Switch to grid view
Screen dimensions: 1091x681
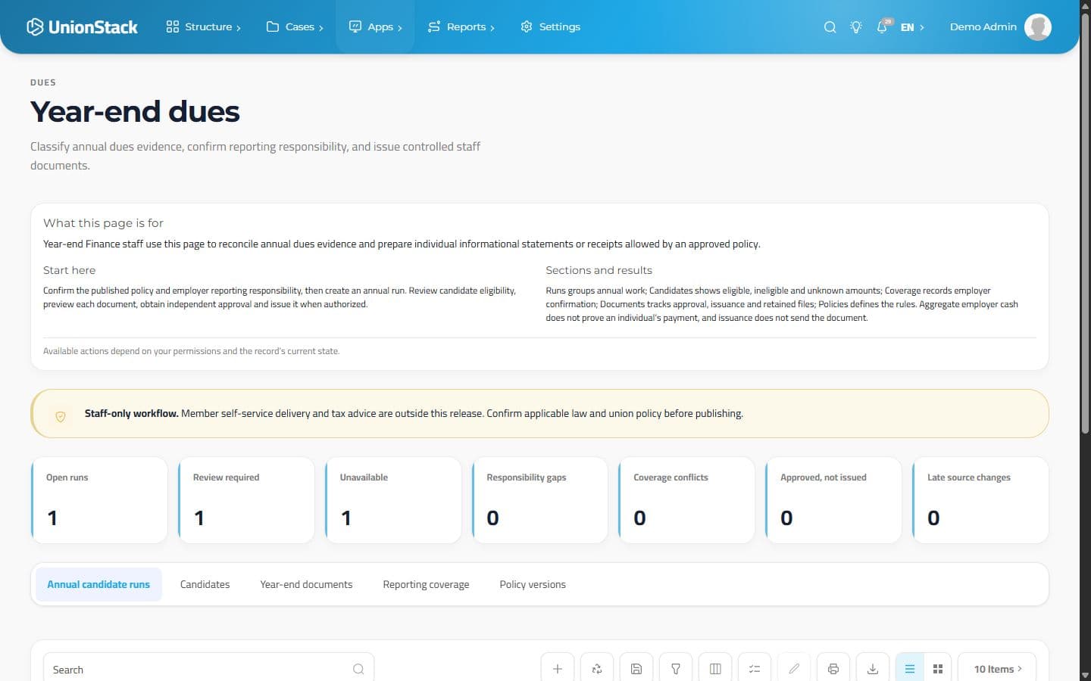(938, 669)
